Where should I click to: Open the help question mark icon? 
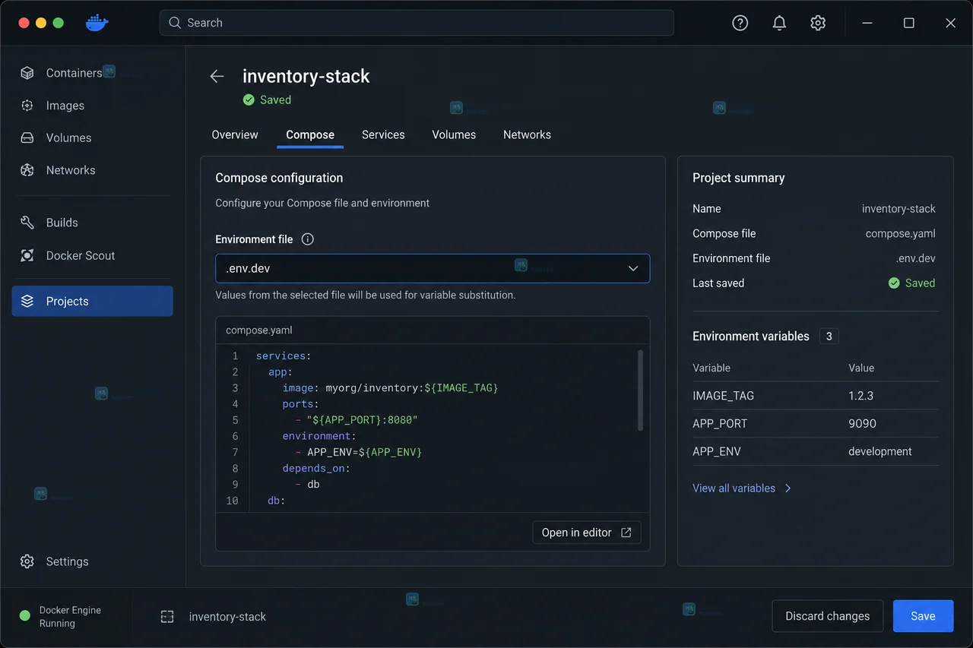740,23
